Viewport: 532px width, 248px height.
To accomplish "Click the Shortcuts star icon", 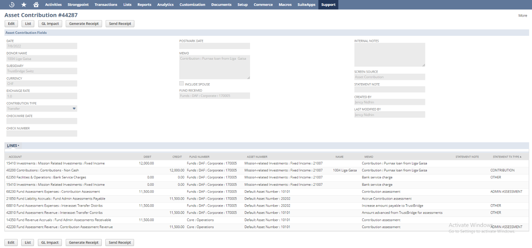I will [24, 5].
